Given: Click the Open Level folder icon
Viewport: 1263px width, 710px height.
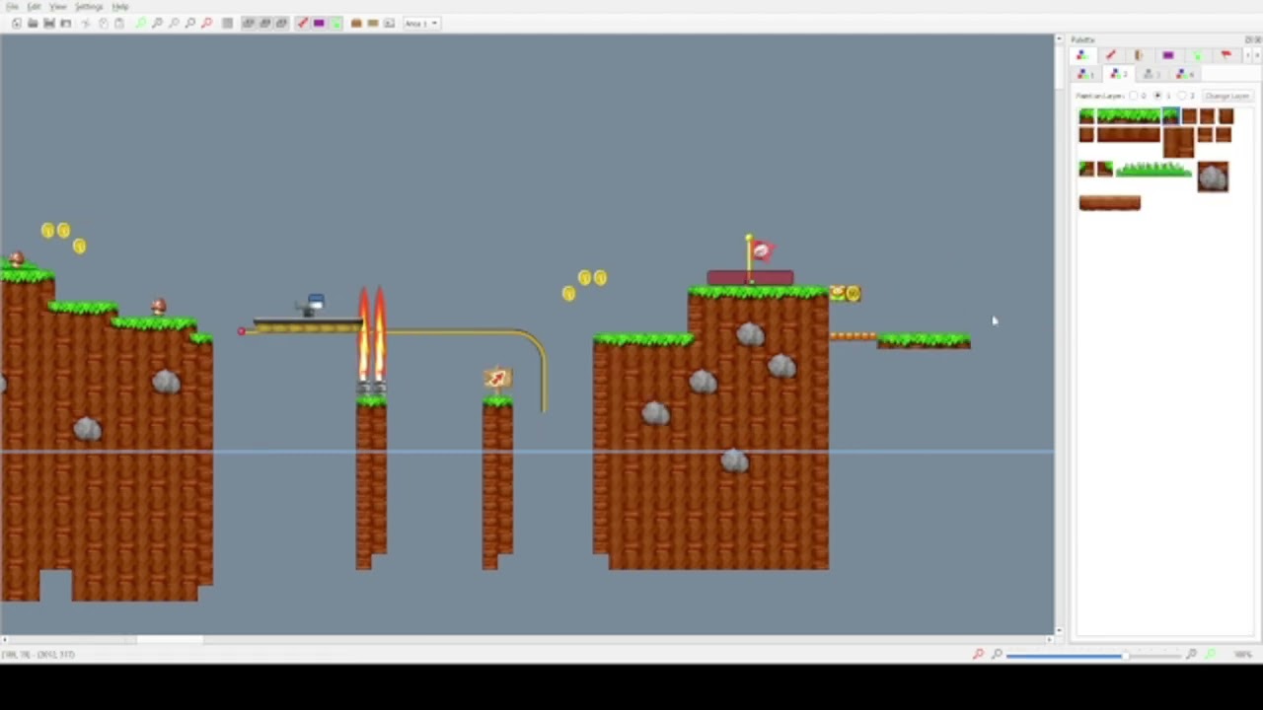Looking at the screenshot, I should [x=33, y=23].
